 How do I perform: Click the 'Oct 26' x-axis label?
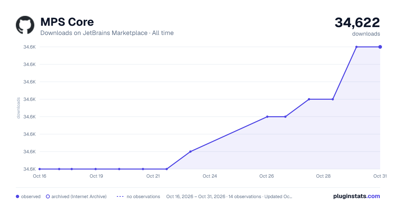click(267, 176)
